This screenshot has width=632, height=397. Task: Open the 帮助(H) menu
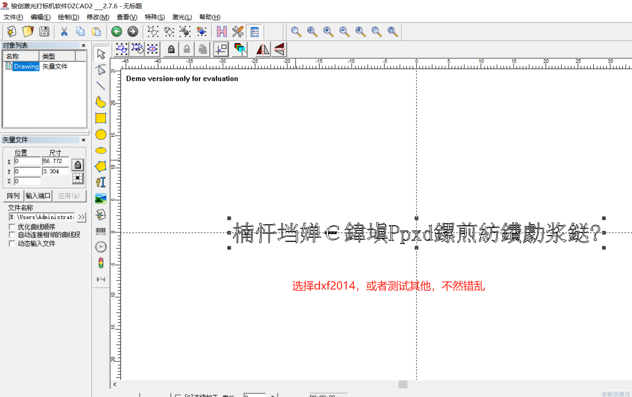(x=210, y=17)
